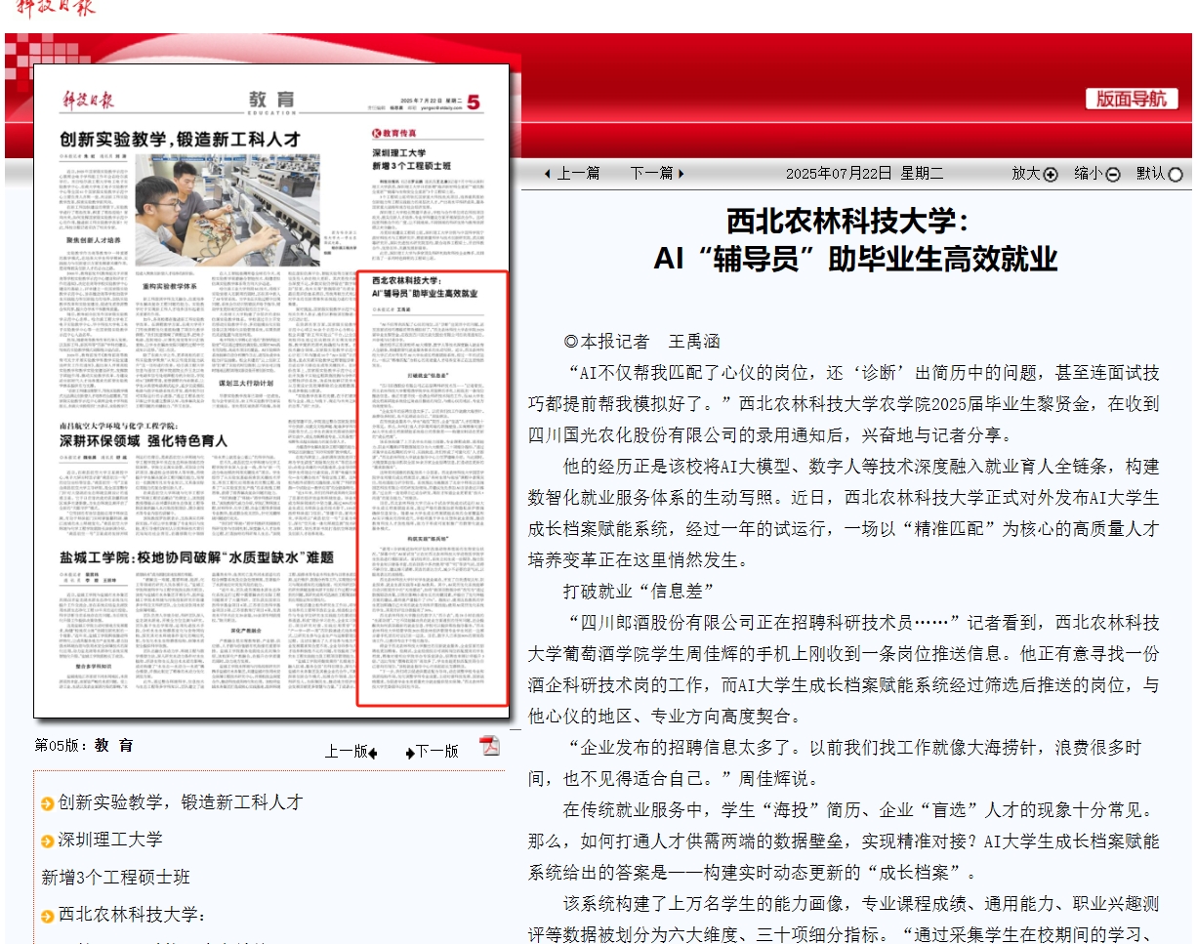The height and width of the screenshot is (944, 1197).
Task: Click the default-size circle icon beside 默认
Action: [1176, 175]
